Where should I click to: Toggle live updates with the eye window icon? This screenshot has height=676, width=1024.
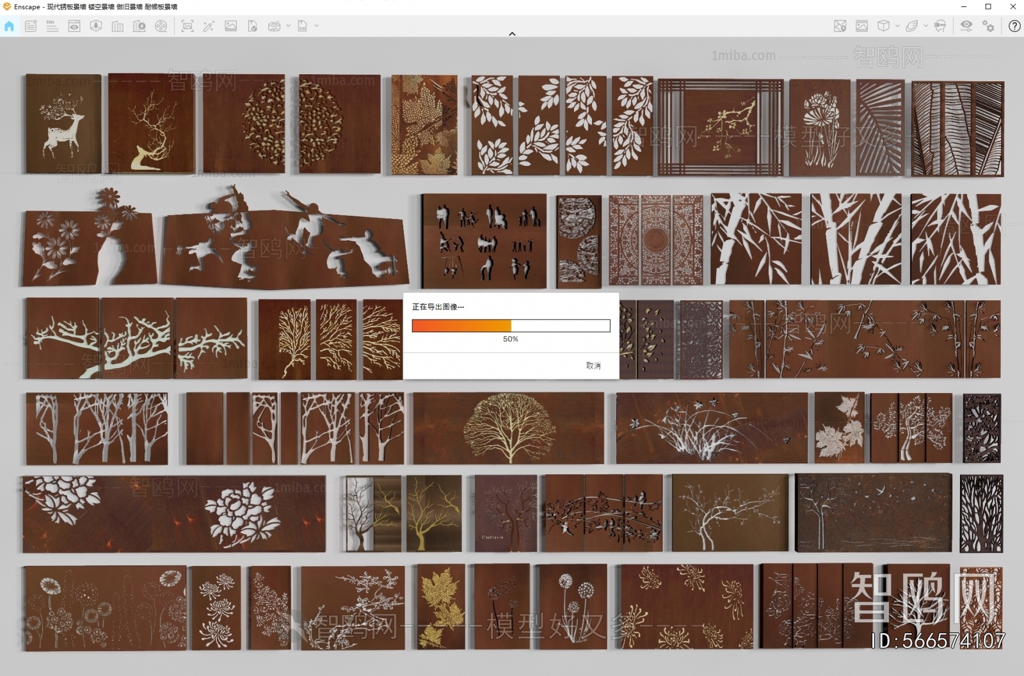pos(74,26)
